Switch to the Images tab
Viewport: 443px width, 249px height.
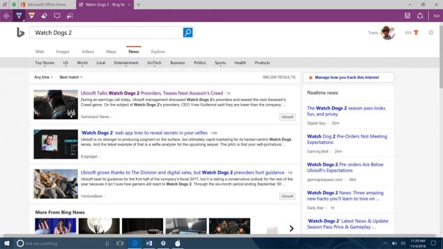tap(63, 52)
